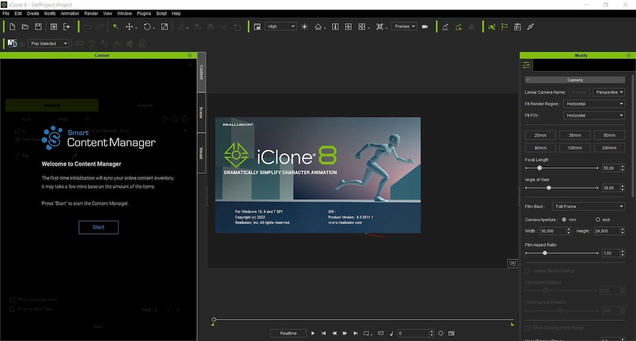Click the Save Project disk icon

click(x=38, y=26)
